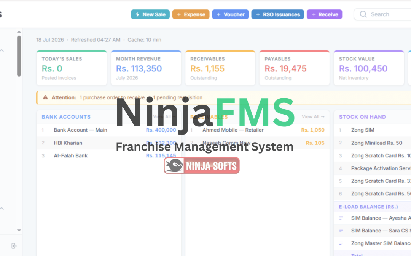The height and width of the screenshot is (256, 411).
Task: Click the 18 Jul 2026 date text
Action: 50,40
